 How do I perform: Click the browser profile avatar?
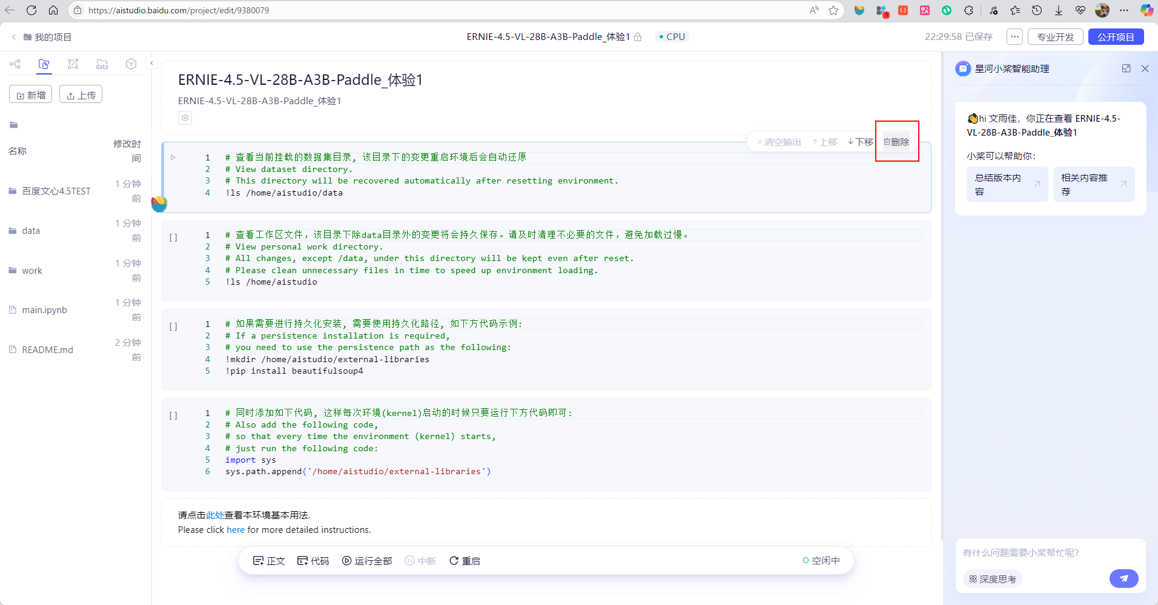coord(1102,10)
